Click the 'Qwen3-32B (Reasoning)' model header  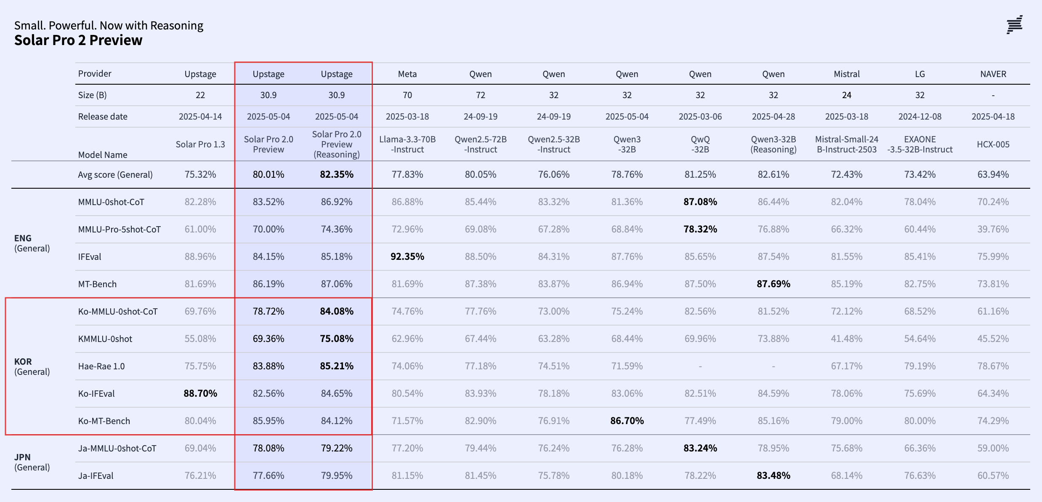pos(774,144)
